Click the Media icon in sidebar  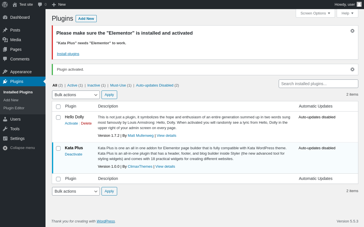[5, 40]
